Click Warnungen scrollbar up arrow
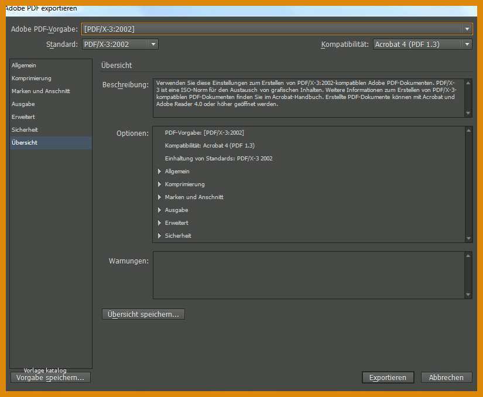 coord(468,256)
